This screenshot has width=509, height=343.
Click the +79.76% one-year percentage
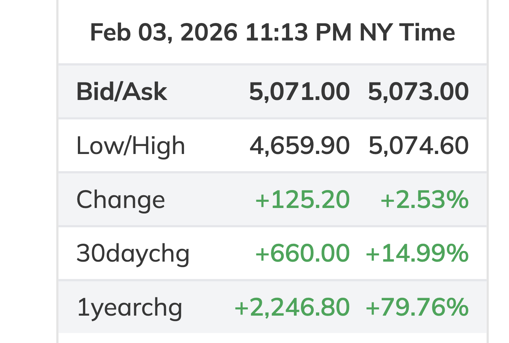pos(417,307)
